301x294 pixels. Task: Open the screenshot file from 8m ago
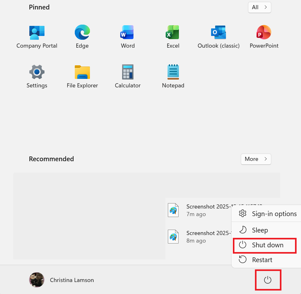tap(199, 237)
